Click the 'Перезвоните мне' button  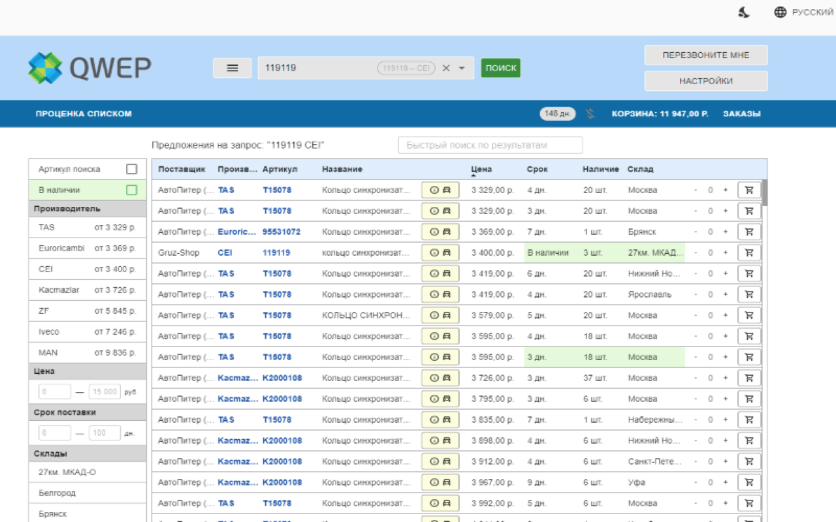(705, 55)
